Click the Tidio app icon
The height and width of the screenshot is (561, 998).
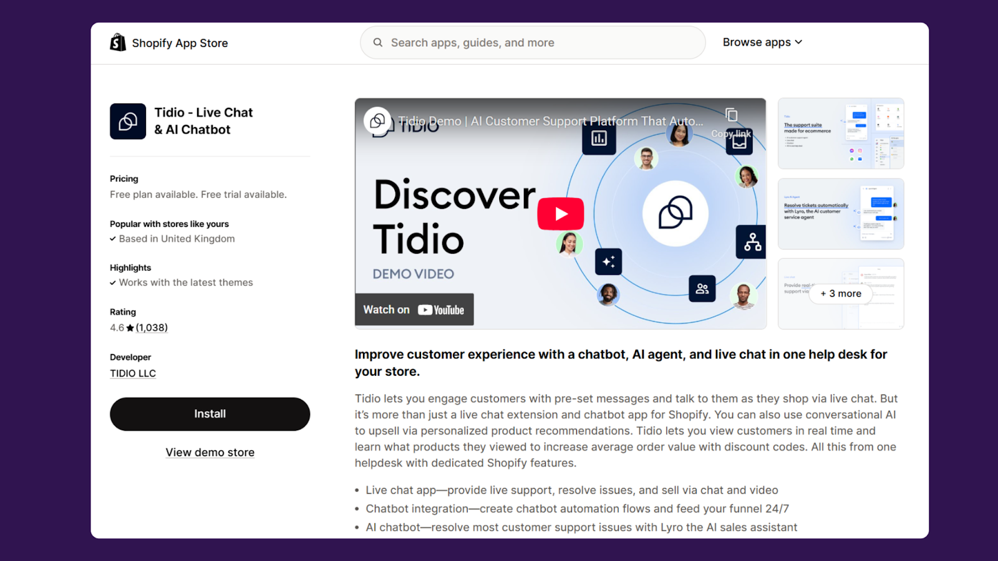coord(128,121)
